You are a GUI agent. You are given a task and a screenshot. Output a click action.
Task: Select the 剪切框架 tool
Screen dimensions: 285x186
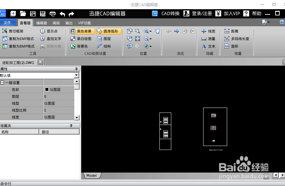pos(13,31)
